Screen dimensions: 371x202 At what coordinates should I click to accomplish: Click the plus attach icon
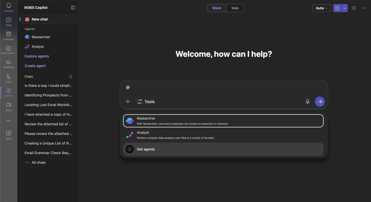[128, 102]
